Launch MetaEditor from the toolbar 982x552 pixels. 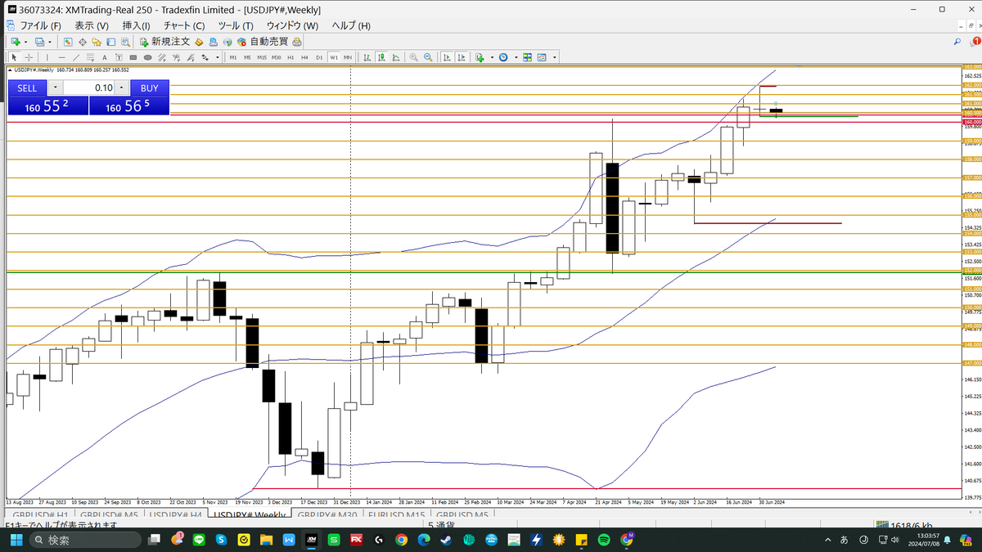click(x=199, y=42)
